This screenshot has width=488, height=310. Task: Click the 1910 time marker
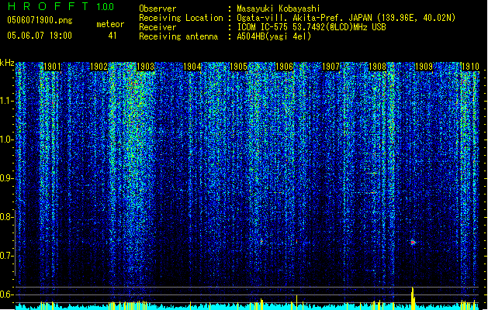coord(470,67)
